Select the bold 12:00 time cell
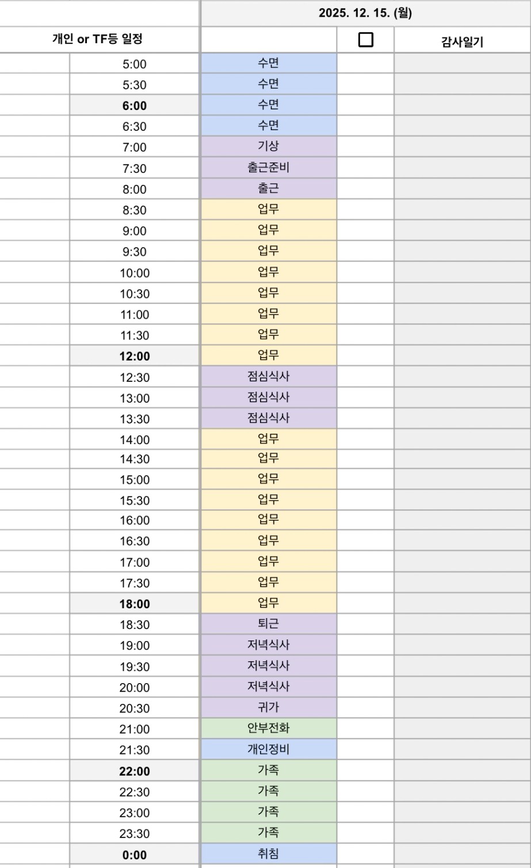Screen dimensions: 531x868 [134, 356]
